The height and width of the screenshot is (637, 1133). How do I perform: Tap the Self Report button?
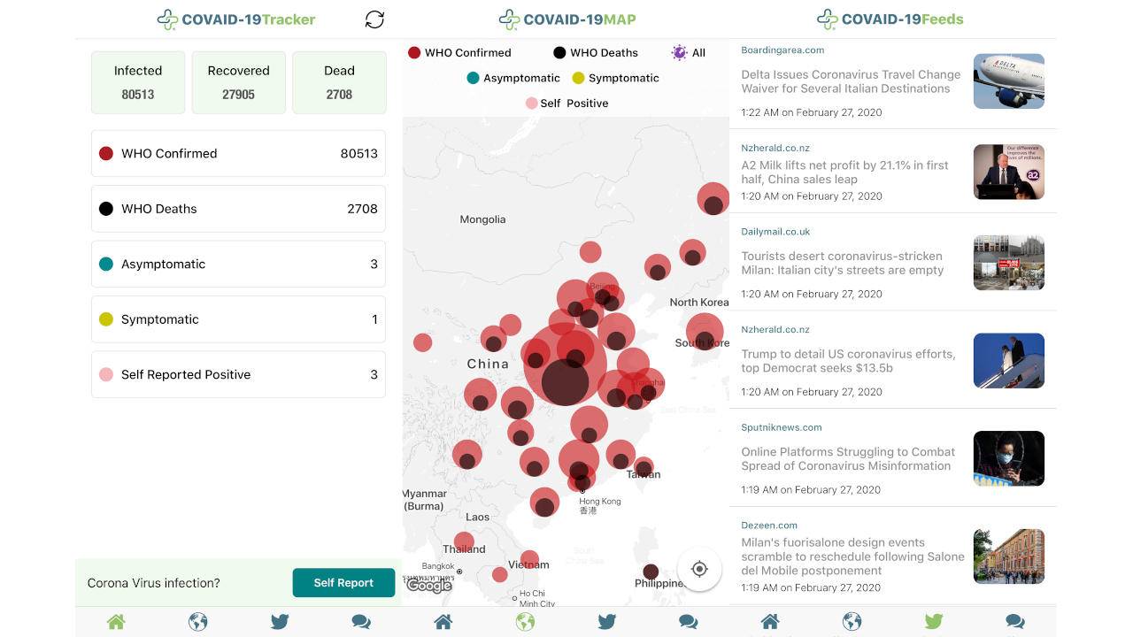(x=343, y=582)
